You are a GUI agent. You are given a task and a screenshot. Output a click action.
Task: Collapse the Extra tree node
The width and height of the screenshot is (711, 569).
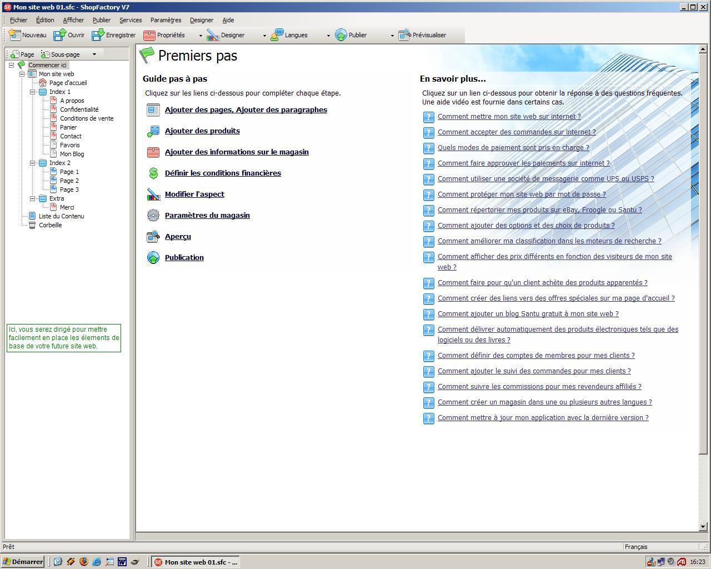[33, 198]
